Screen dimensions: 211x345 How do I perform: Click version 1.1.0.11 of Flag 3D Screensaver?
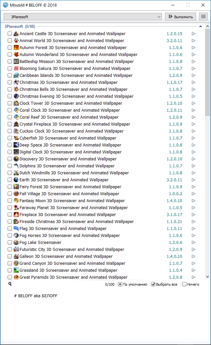coord(174,228)
